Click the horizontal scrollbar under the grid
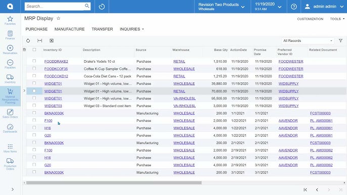The image size is (347, 195). [114, 183]
